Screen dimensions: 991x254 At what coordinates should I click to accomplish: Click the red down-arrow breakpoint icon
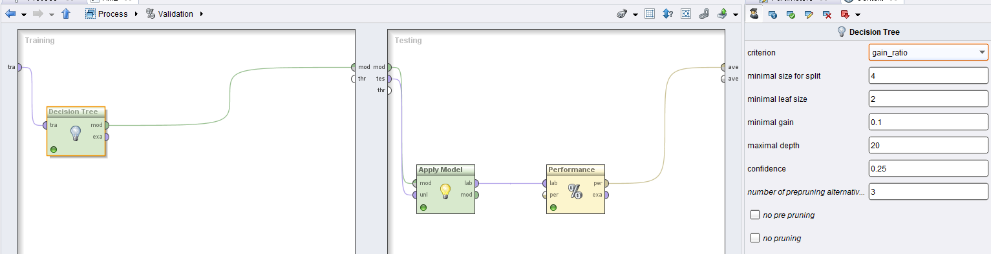click(845, 14)
